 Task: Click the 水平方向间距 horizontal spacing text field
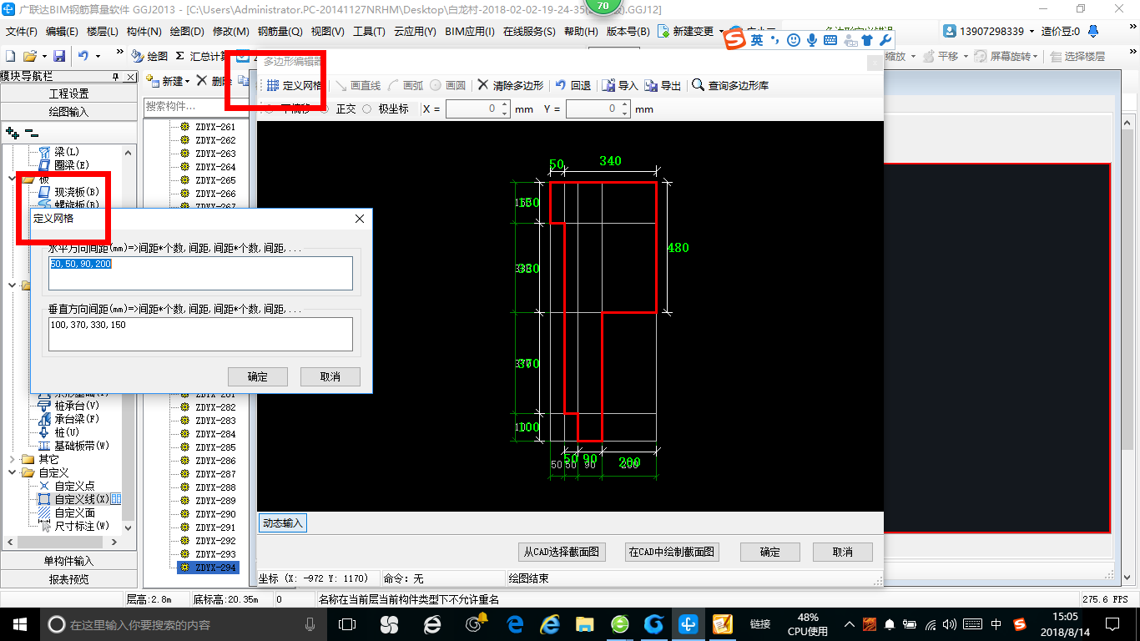tap(201, 273)
